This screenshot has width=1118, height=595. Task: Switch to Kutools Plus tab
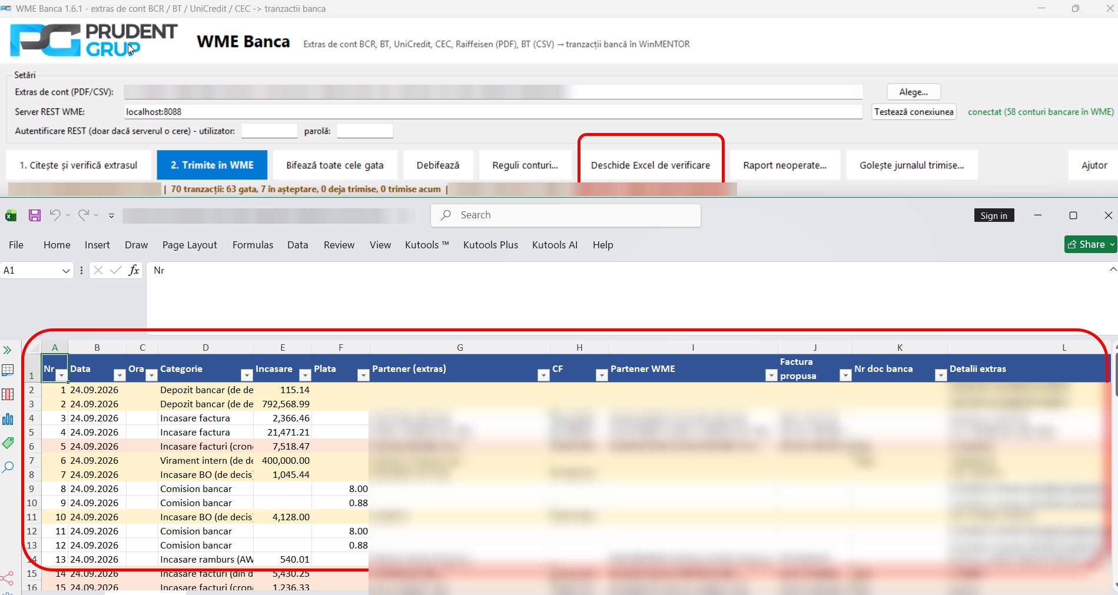[x=490, y=245]
